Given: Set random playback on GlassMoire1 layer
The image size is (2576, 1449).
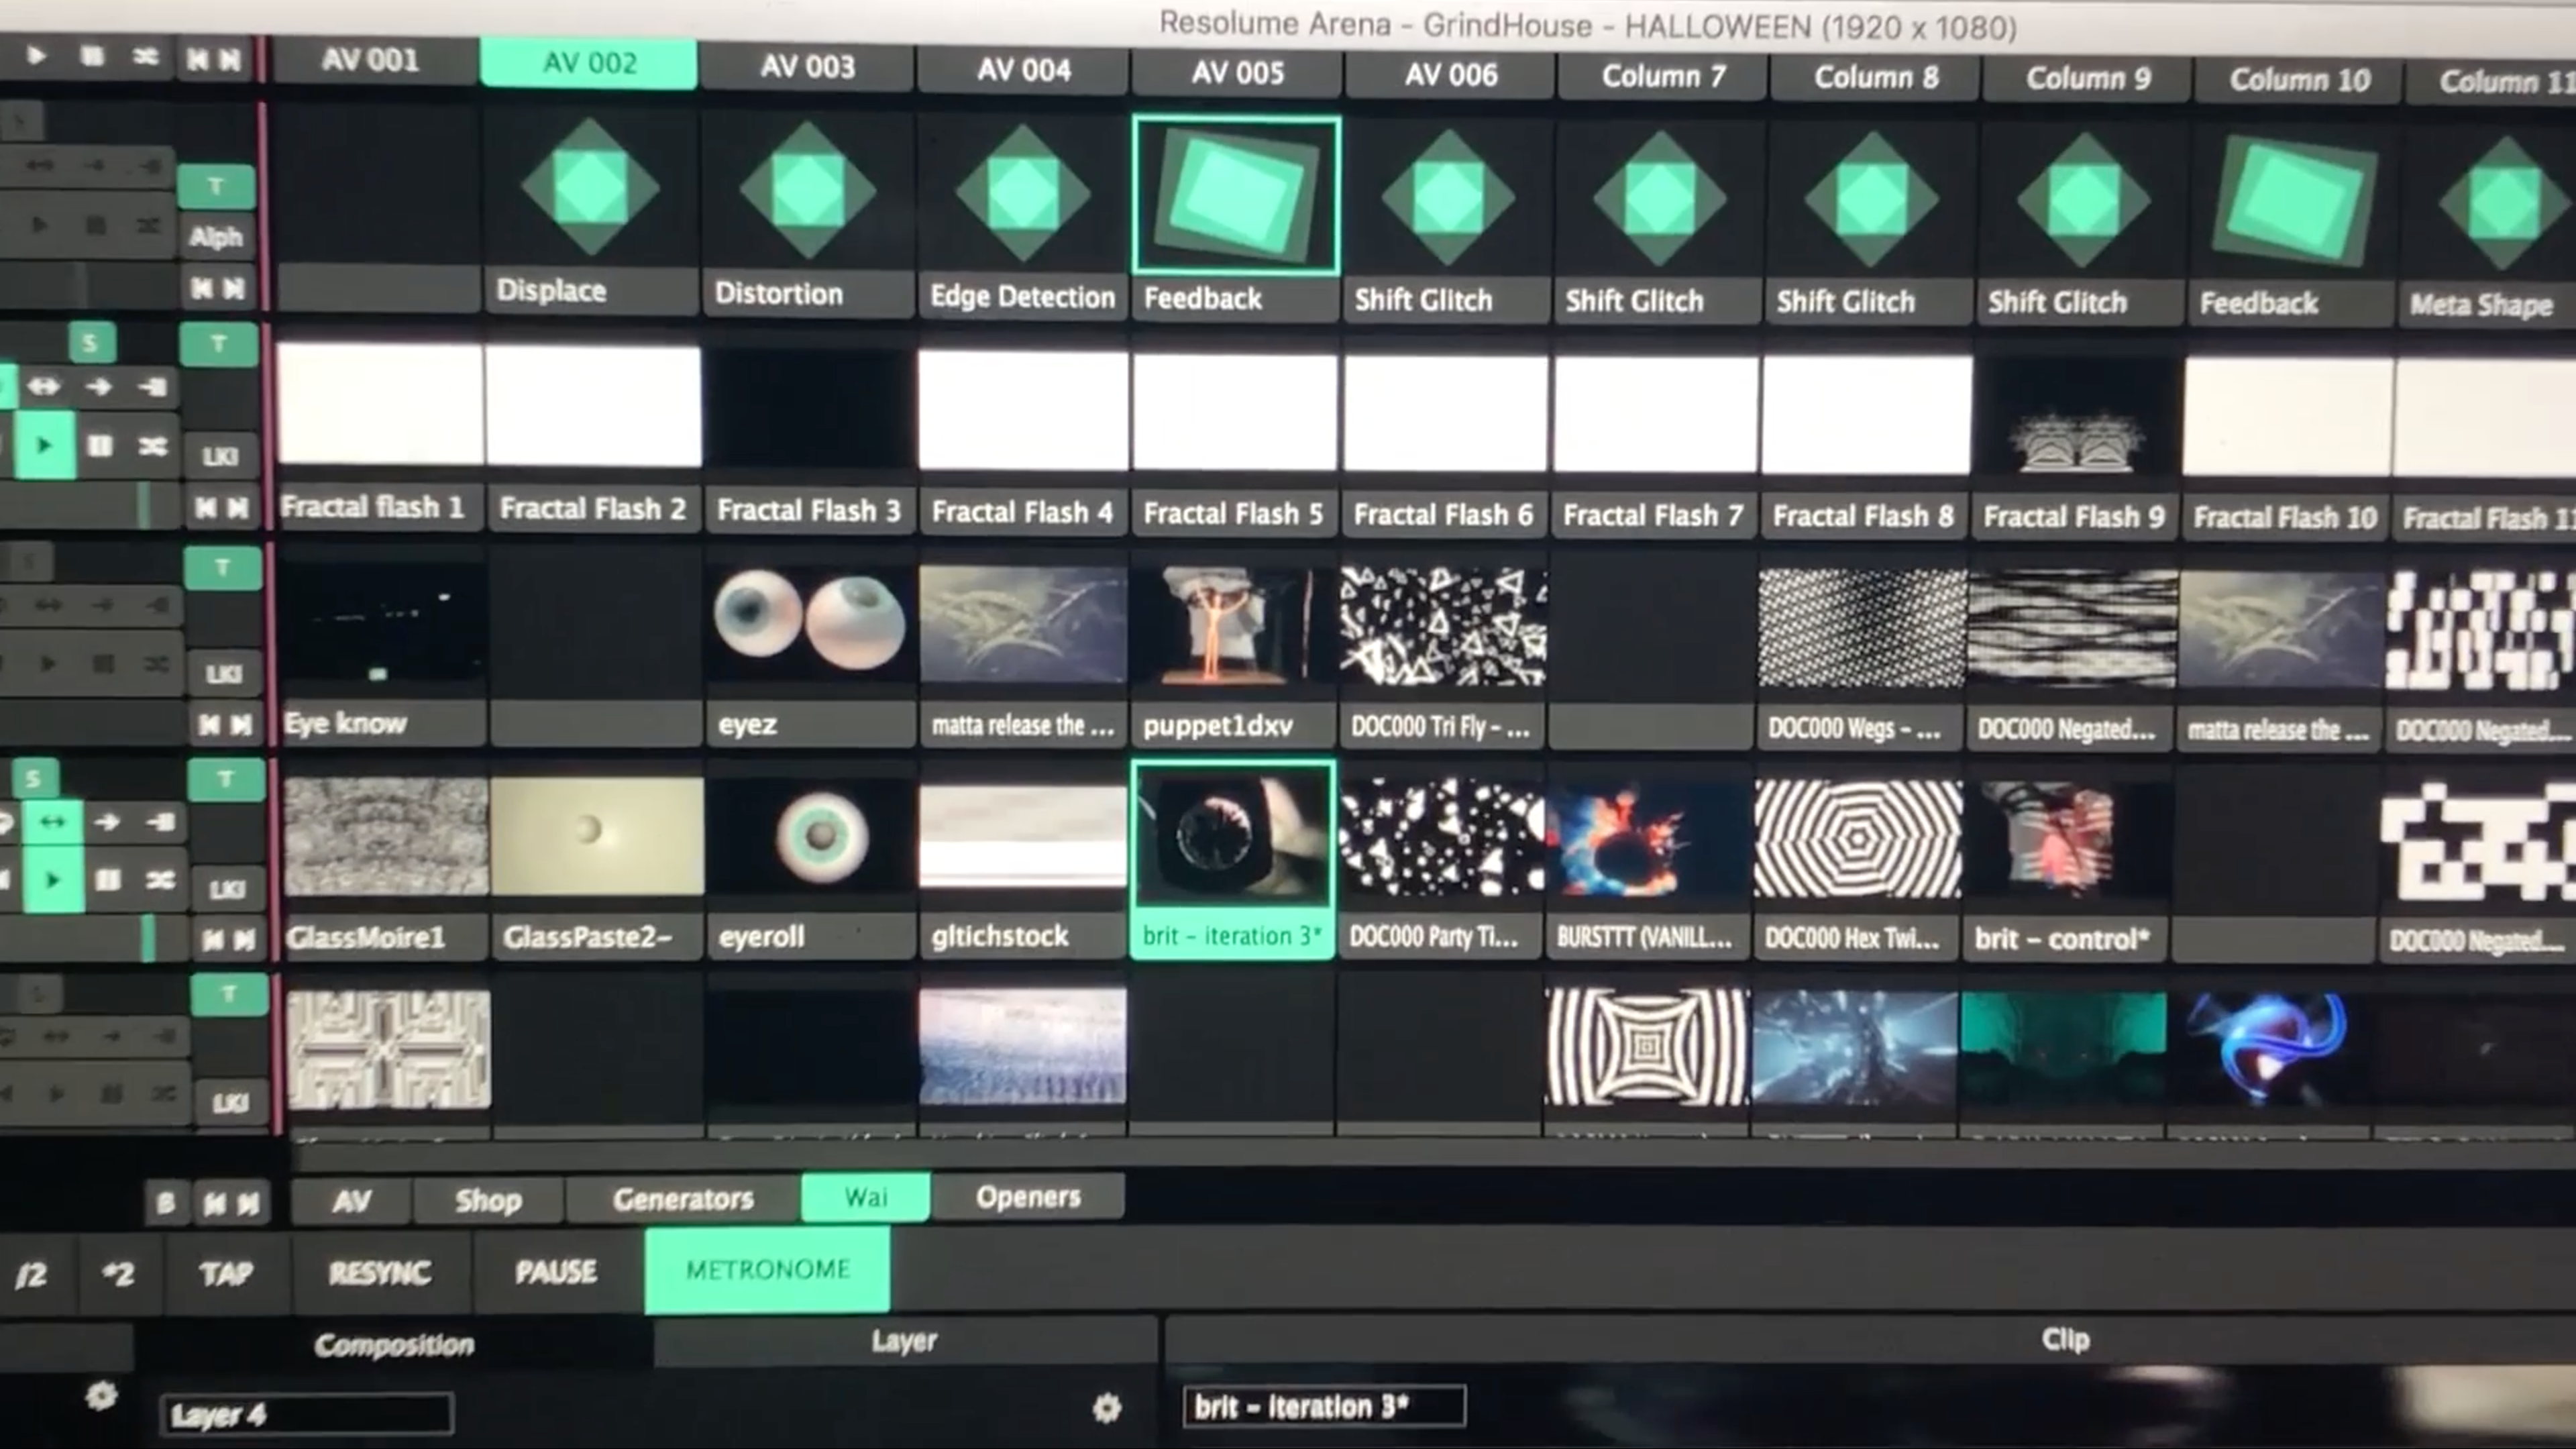Looking at the screenshot, I should pos(160,880).
